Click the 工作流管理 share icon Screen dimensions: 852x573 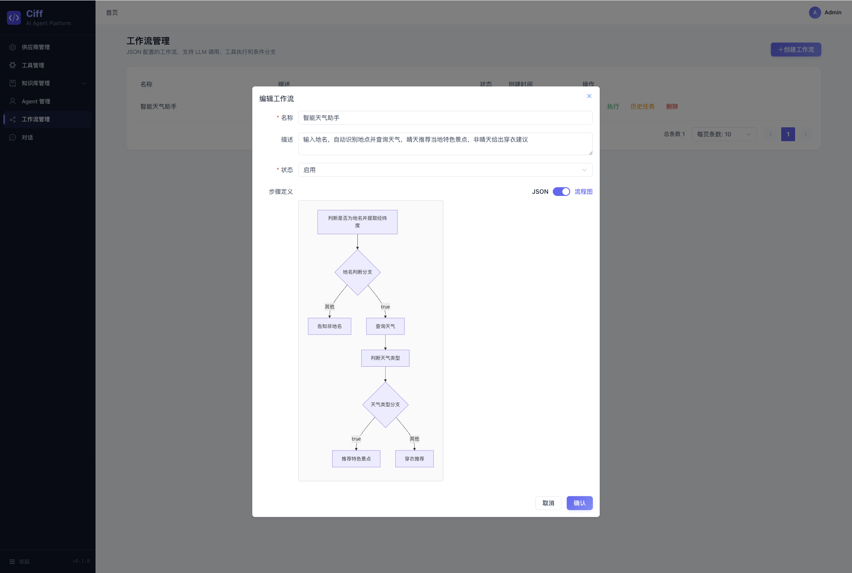(x=13, y=119)
